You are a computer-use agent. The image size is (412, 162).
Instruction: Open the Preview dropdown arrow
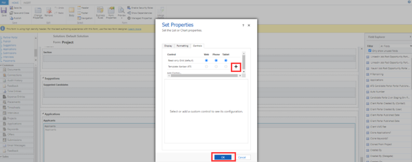click(122, 18)
